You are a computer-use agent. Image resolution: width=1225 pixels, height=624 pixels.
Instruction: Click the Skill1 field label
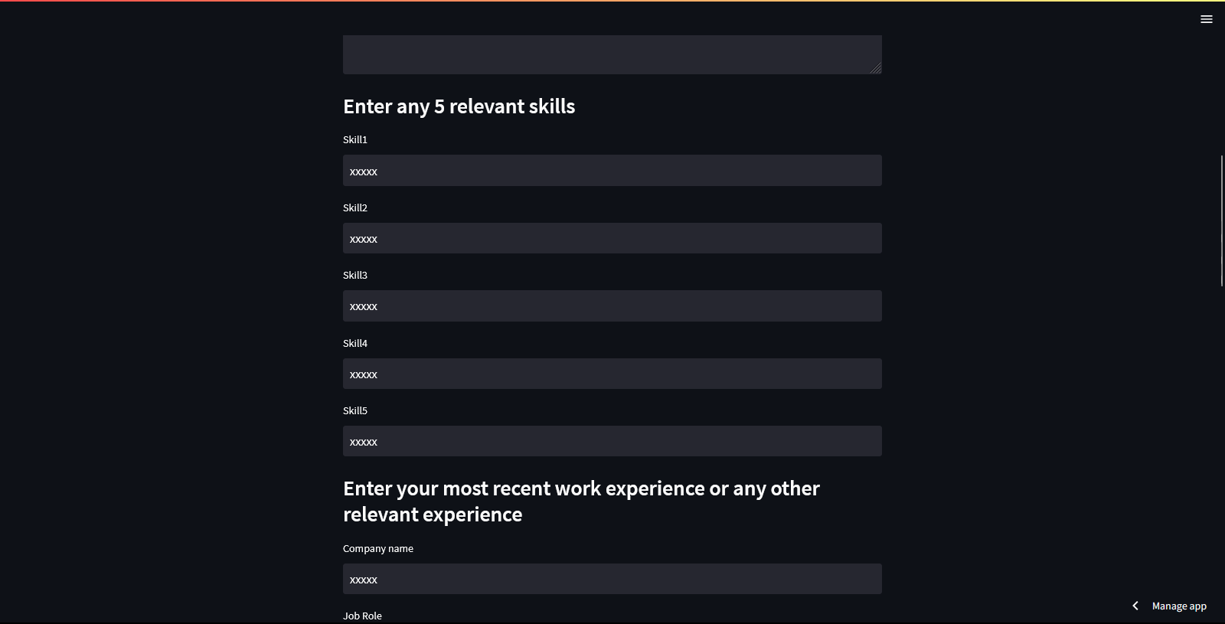(355, 139)
